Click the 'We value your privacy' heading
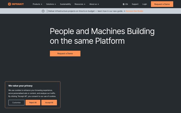Screen dimensions: 181x113 20,86
